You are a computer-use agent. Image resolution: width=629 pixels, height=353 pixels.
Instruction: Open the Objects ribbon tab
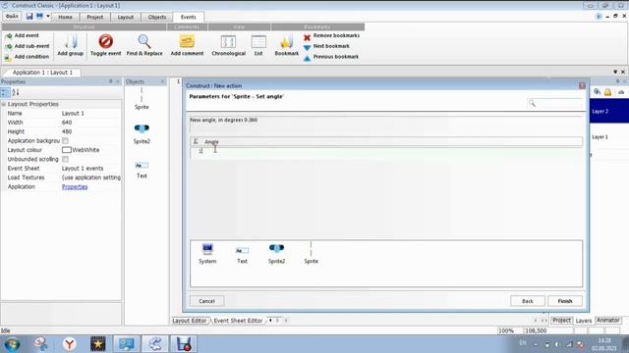coord(157,18)
